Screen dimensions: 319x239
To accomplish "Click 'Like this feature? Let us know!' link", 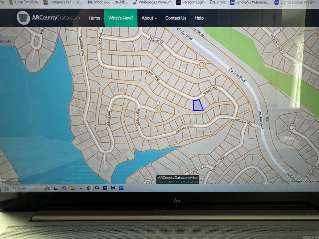I will pyautogui.click(x=178, y=182).
